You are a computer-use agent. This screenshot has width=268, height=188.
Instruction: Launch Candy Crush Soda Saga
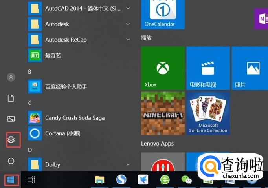[x=75, y=118]
